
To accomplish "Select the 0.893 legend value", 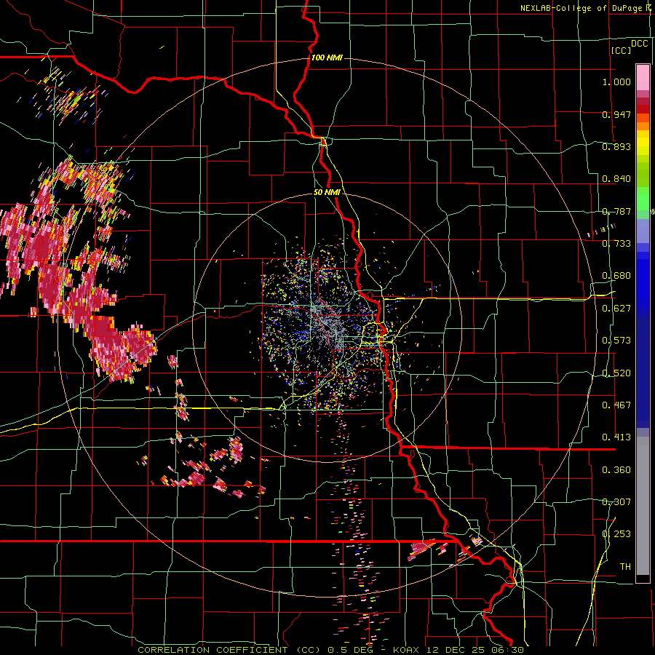I will click(x=616, y=146).
